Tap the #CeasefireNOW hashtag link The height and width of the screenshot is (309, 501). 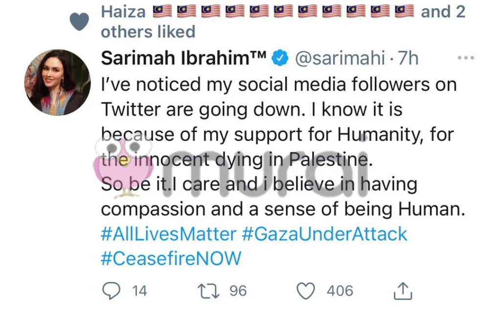tap(171, 259)
